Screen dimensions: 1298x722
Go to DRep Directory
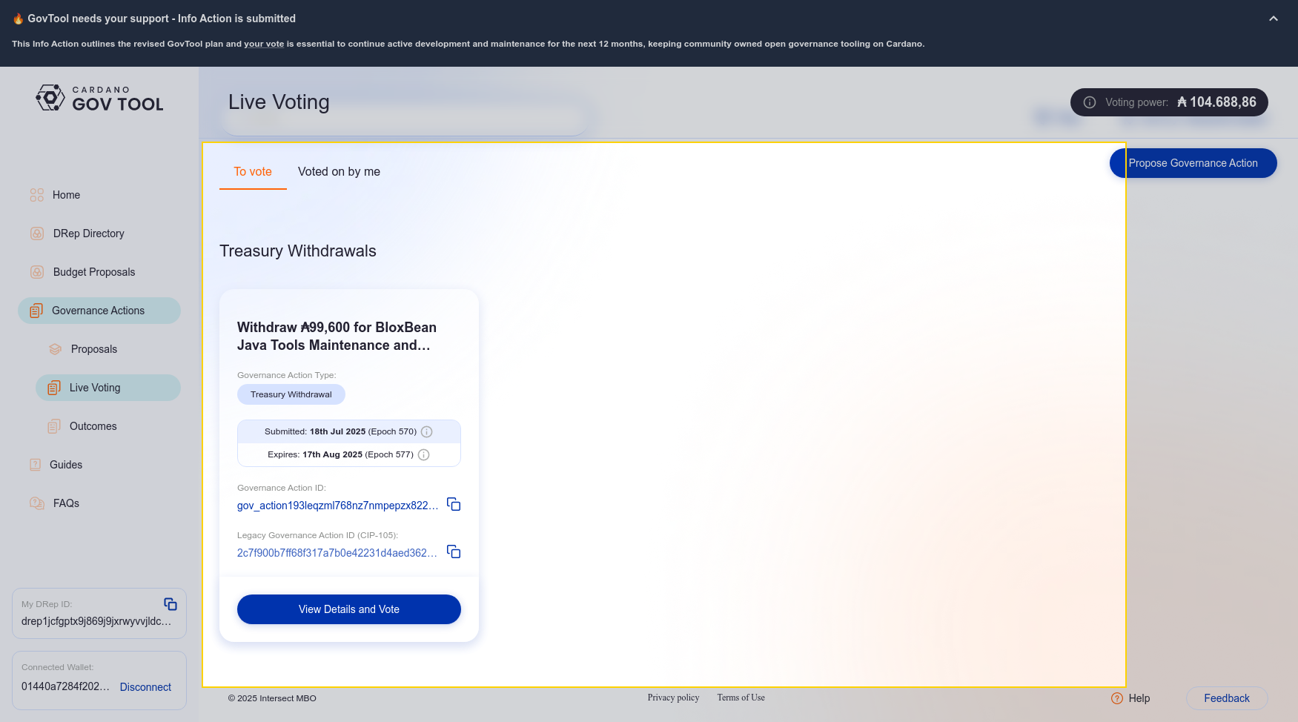(88, 234)
